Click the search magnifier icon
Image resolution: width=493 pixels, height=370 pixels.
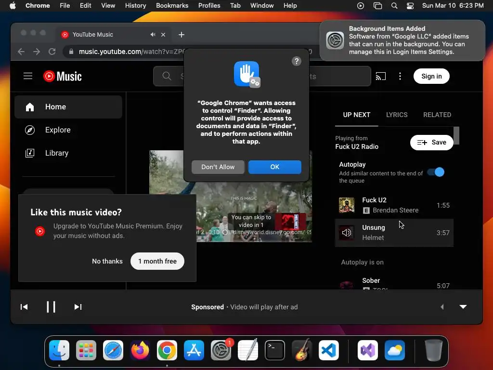tap(167, 76)
